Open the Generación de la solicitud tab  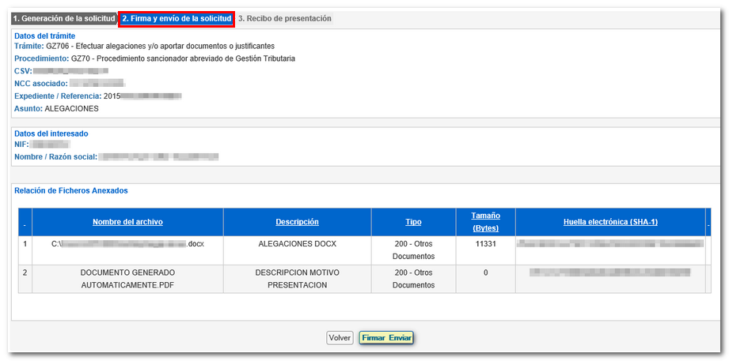pos(64,18)
